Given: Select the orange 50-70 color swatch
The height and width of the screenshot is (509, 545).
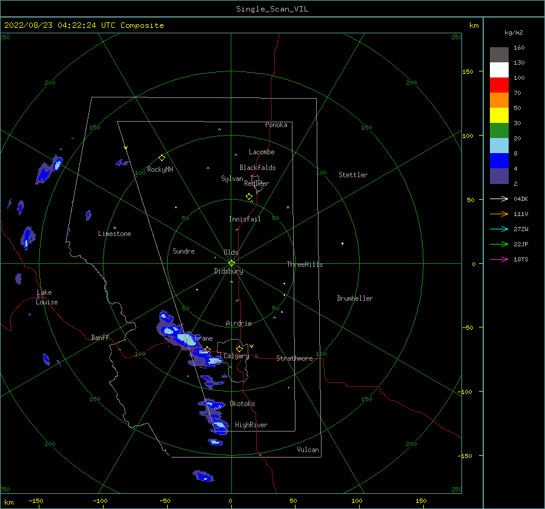Looking at the screenshot, I should [499, 100].
